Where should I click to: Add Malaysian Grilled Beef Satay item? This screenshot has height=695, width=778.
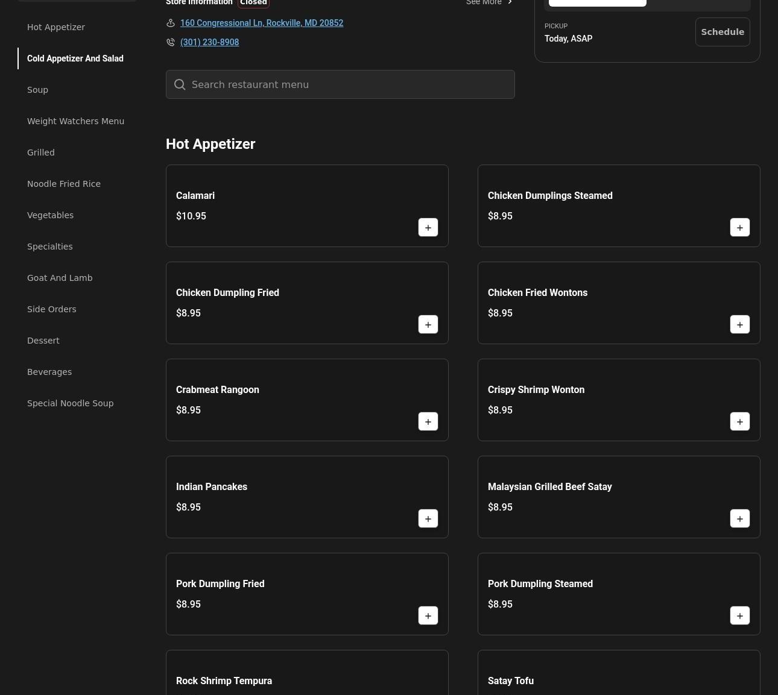[x=739, y=518]
